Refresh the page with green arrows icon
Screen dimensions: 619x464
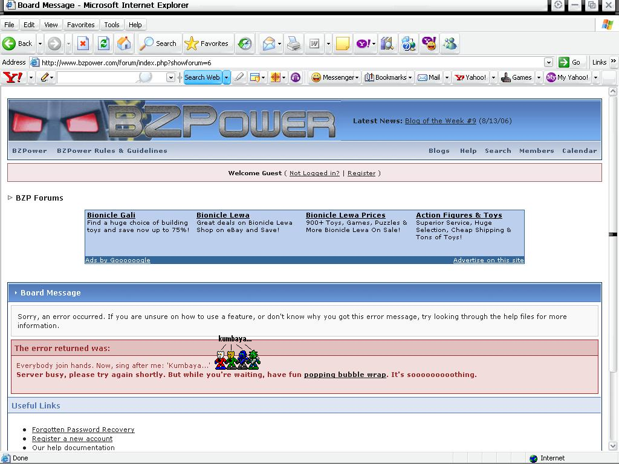[103, 43]
